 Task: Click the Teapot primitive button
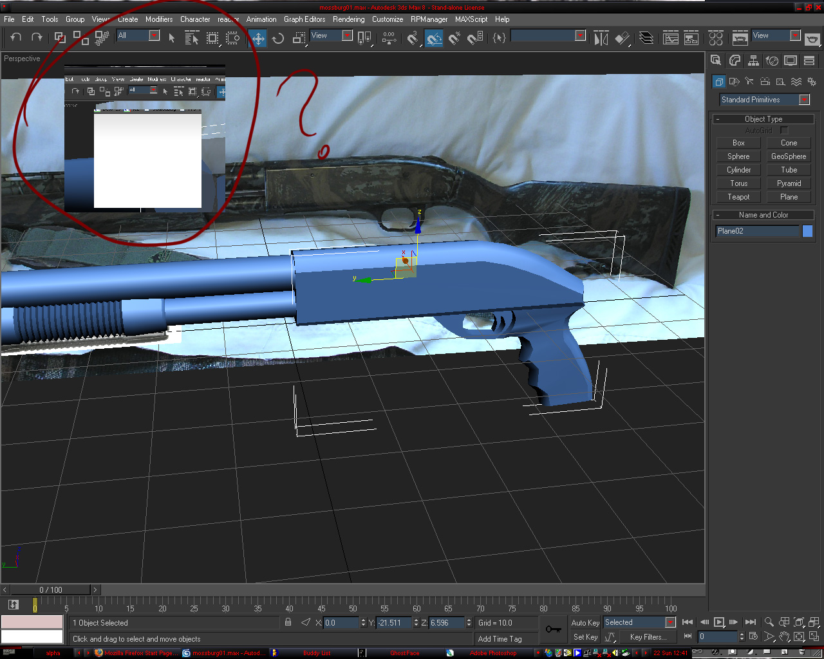pyautogui.click(x=738, y=197)
